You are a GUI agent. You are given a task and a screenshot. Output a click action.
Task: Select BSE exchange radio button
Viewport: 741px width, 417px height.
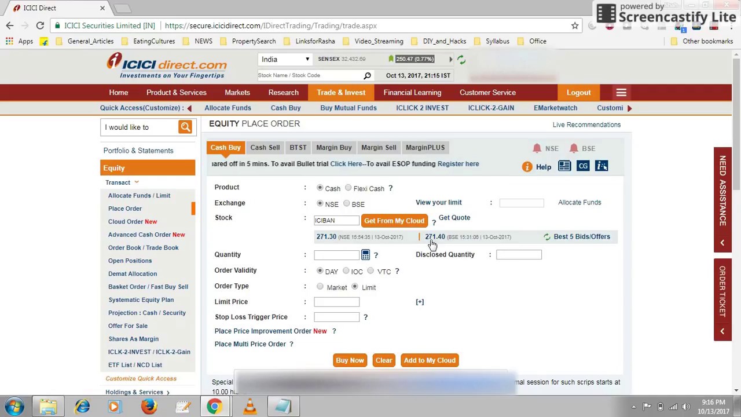pos(346,203)
